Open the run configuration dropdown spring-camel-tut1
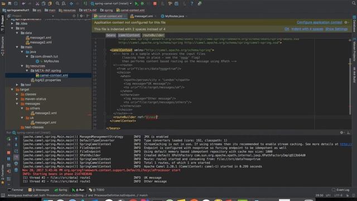Screen dimensions: 357x201 (x=112, y=3)
